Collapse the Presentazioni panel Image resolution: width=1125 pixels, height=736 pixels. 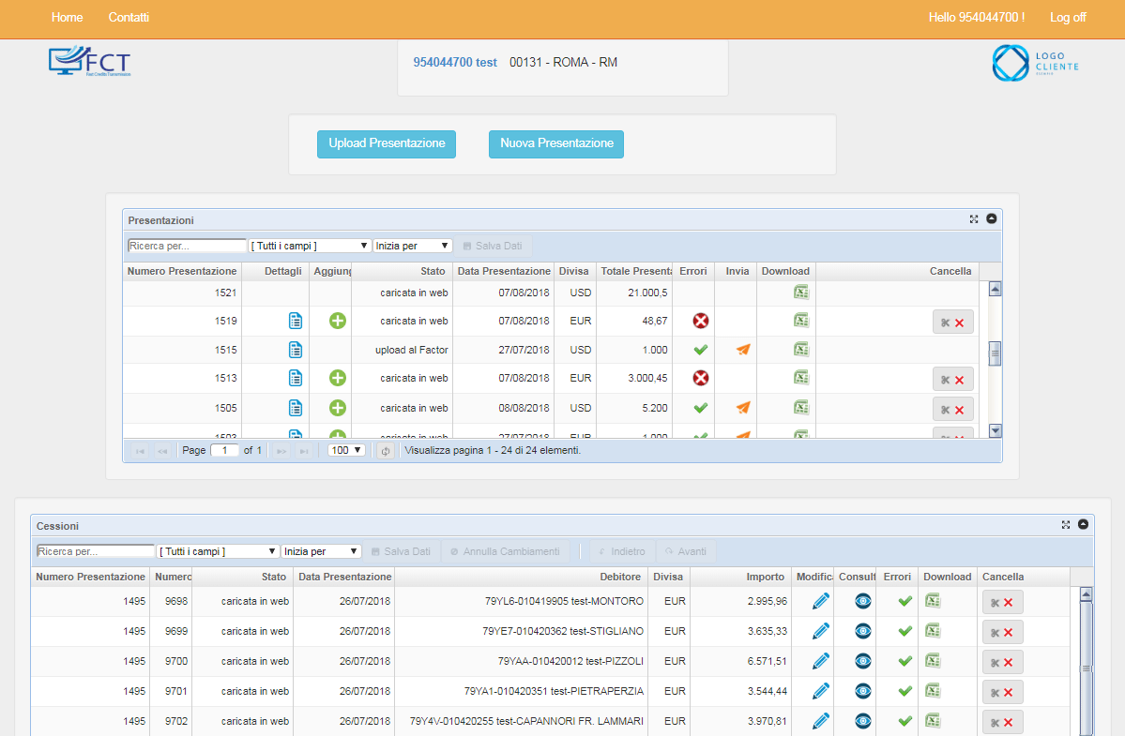(992, 219)
